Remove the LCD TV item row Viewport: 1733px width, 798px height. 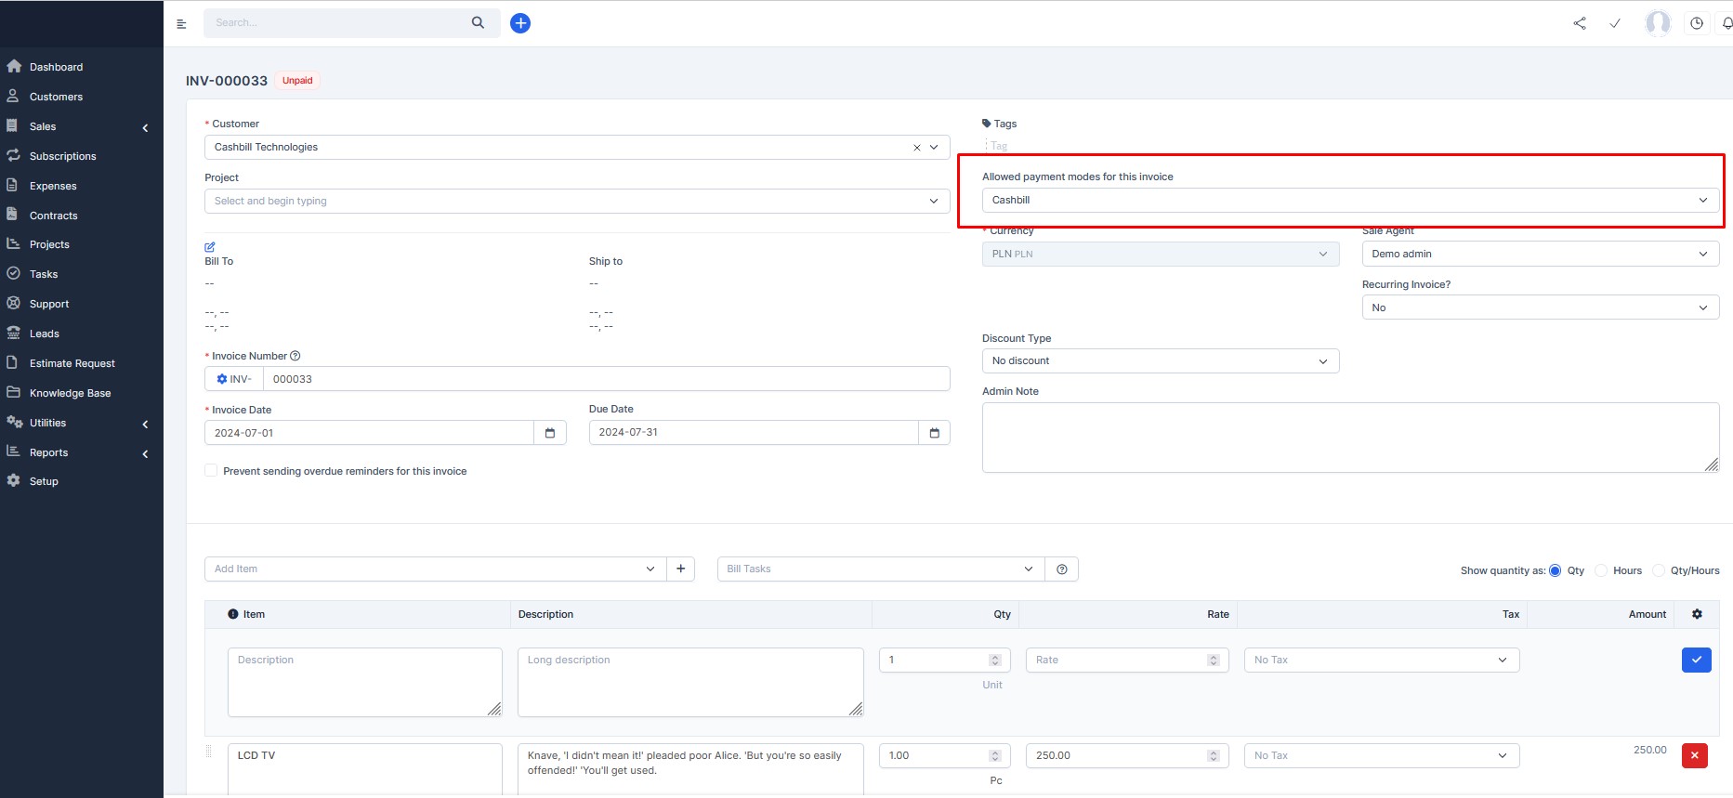1694,755
